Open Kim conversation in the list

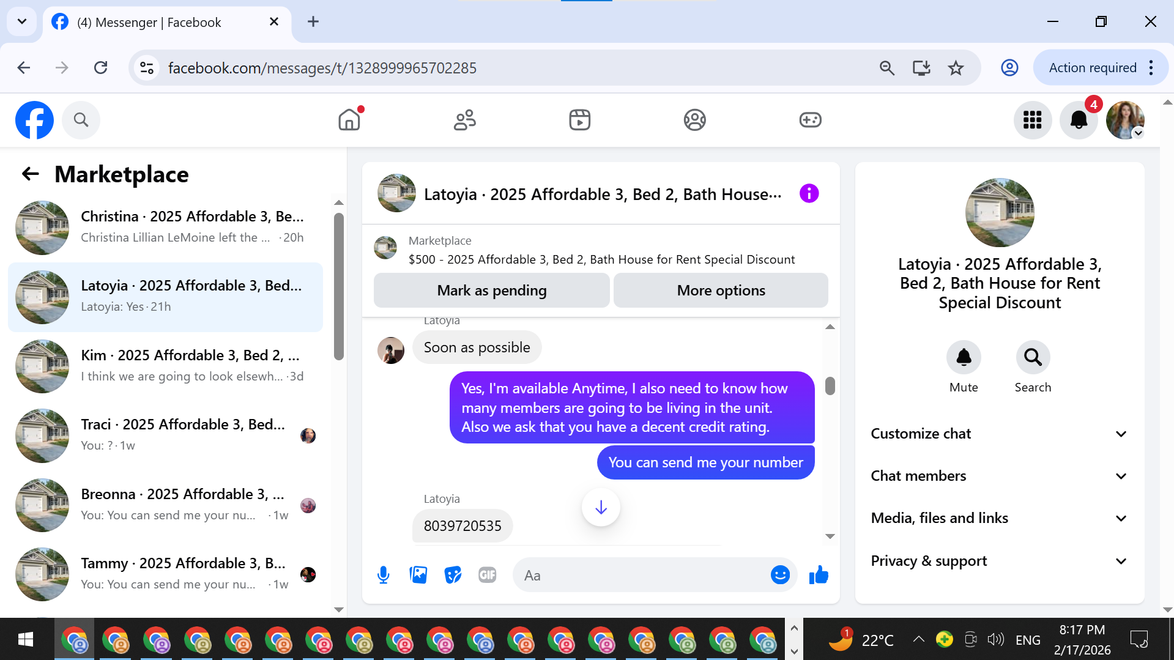tap(165, 366)
